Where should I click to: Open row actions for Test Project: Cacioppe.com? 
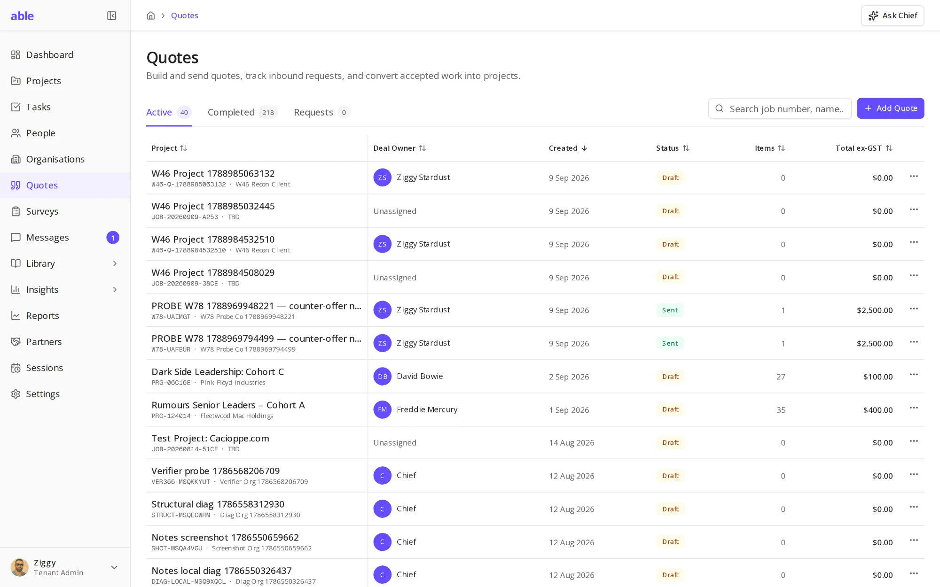point(914,441)
